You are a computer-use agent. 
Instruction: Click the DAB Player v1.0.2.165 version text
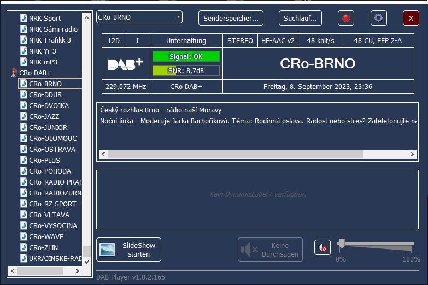(x=131, y=277)
